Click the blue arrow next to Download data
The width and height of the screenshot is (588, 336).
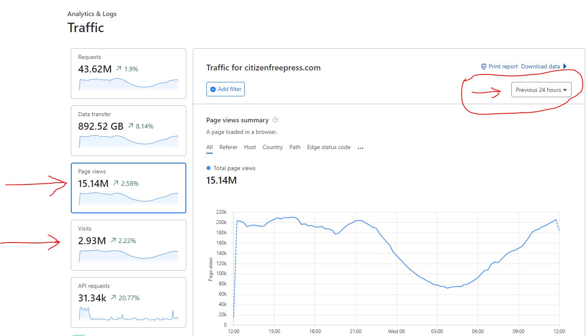(x=565, y=66)
